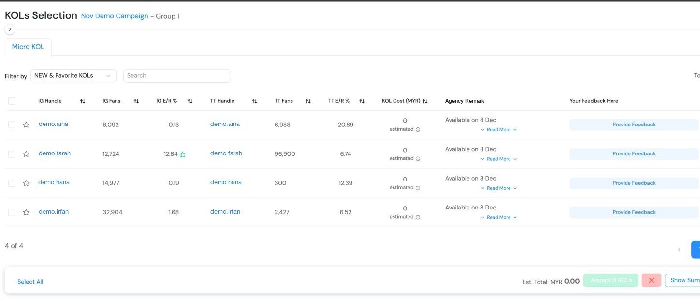Click info icon beside demo.hana estimated cost
Viewport: 700px width, 306px height.
(x=418, y=188)
